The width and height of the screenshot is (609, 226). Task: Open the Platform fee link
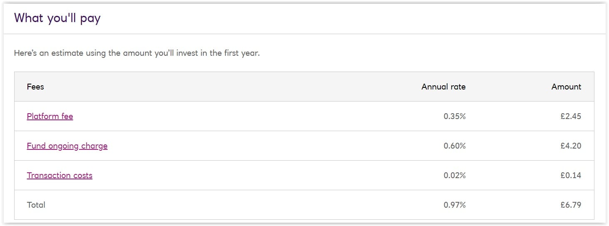coord(50,116)
